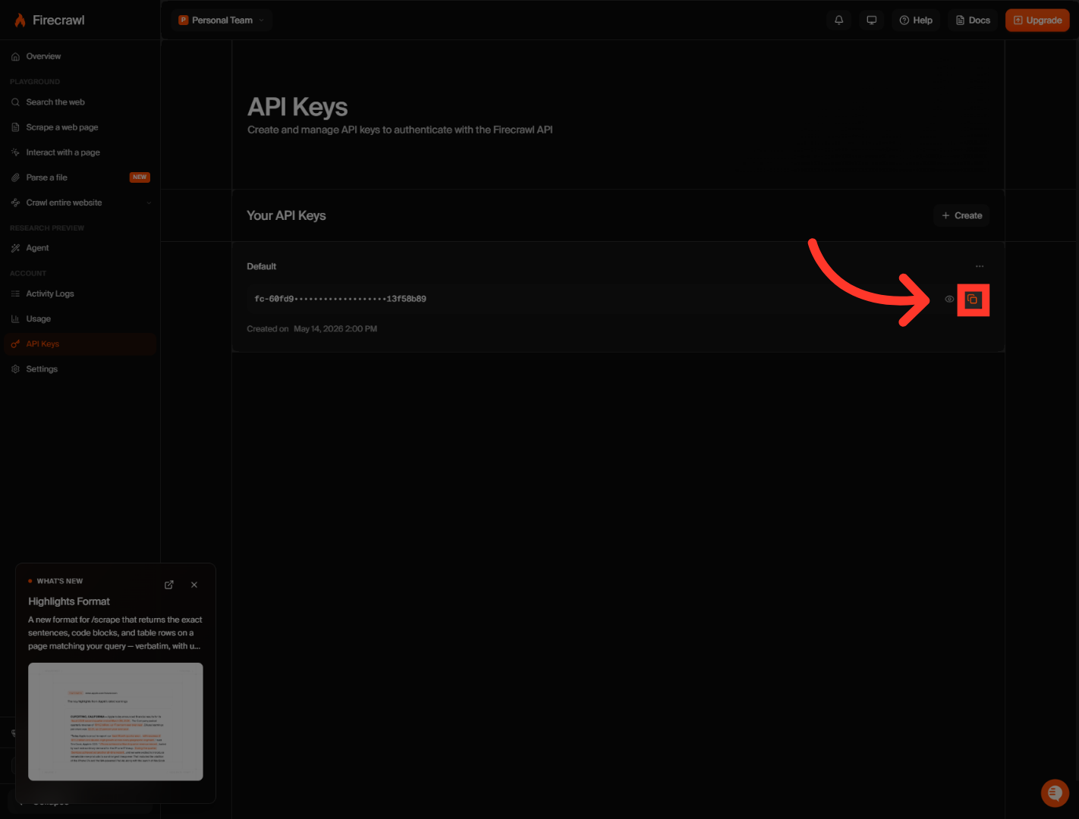Viewport: 1079px width, 819px height.
Task: Click the Search the web magnifier icon
Action: [15, 102]
